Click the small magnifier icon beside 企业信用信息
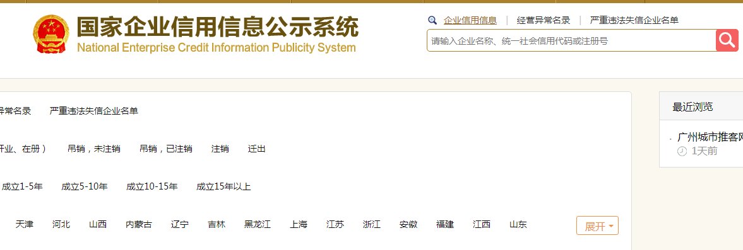 (x=432, y=20)
